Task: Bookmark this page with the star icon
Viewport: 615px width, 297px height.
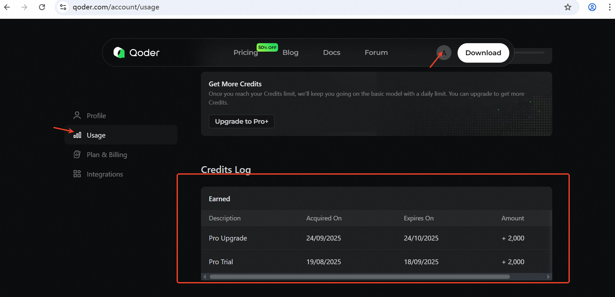Action: click(568, 7)
